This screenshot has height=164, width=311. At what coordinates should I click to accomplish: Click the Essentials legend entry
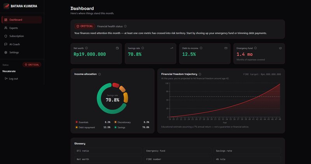(x=93, y=122)
